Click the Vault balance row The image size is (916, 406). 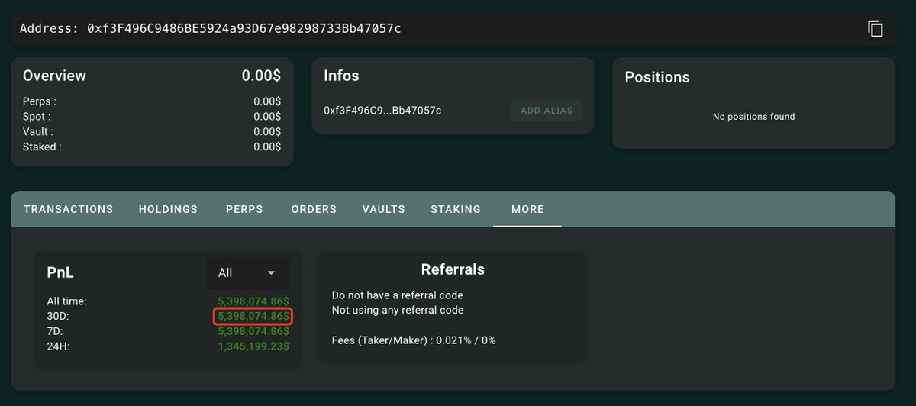click(x=152, y=131)
